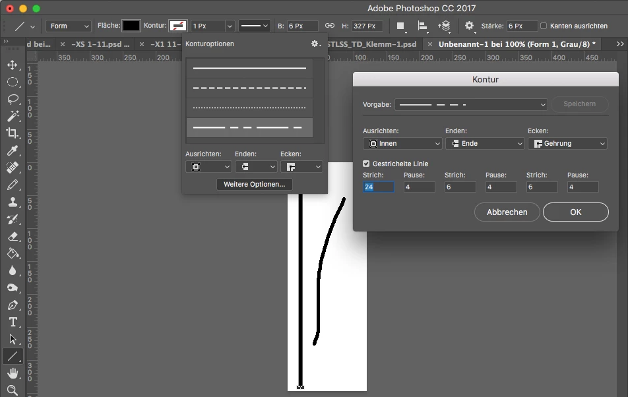The width and height of the screenshot is (628, 397).
Task: Choose dashed line stroke preset
Action: click(249, 88)
